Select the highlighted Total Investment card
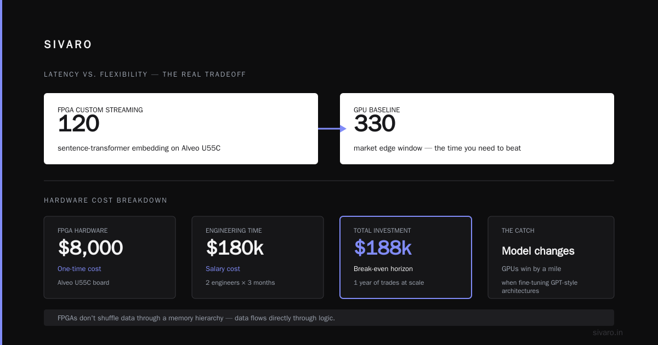 (406, 257)
